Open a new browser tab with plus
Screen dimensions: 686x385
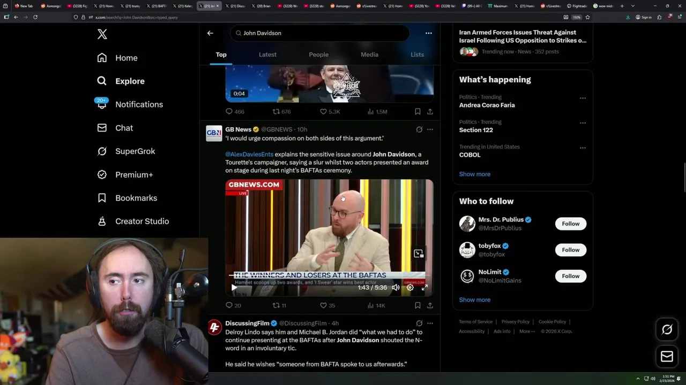(622, 6)
